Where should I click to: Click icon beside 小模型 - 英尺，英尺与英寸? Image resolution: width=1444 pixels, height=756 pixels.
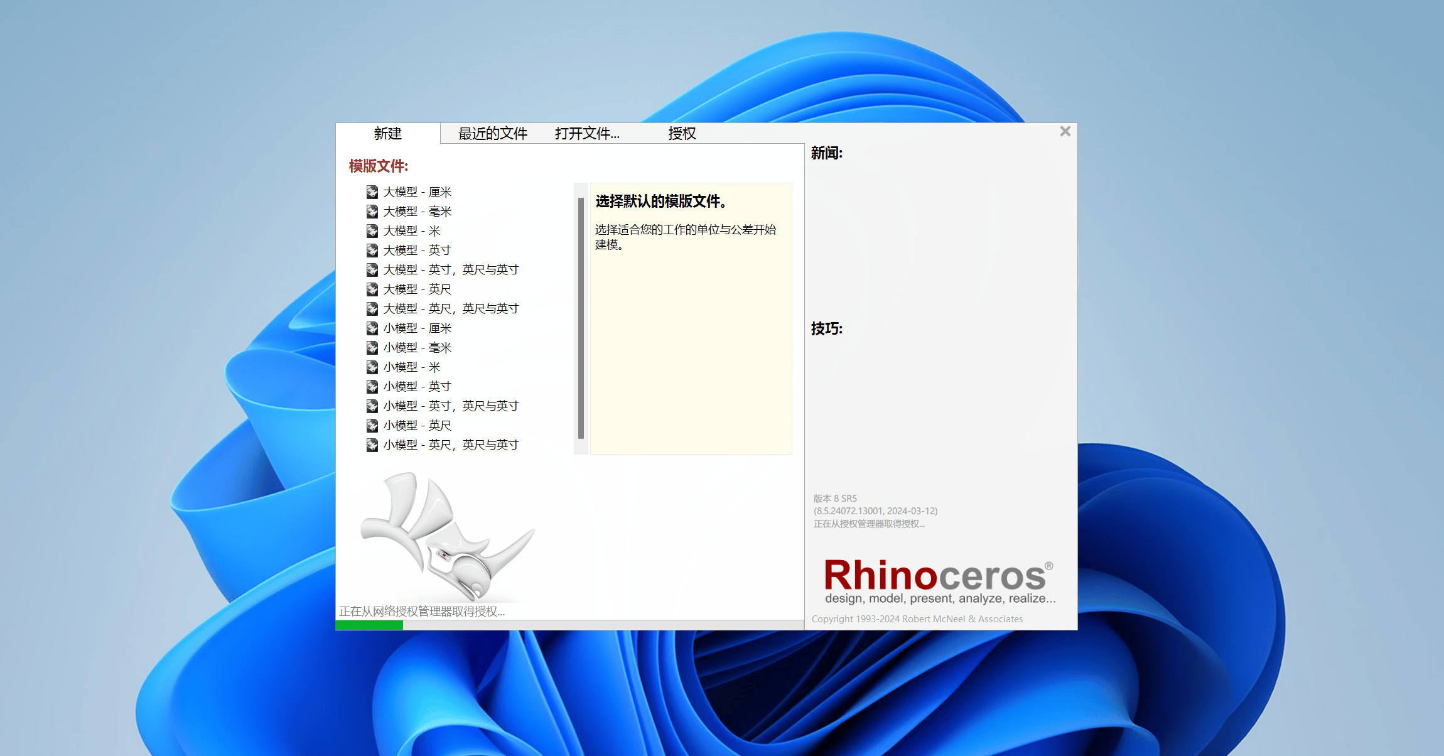(x=372, y=445)
